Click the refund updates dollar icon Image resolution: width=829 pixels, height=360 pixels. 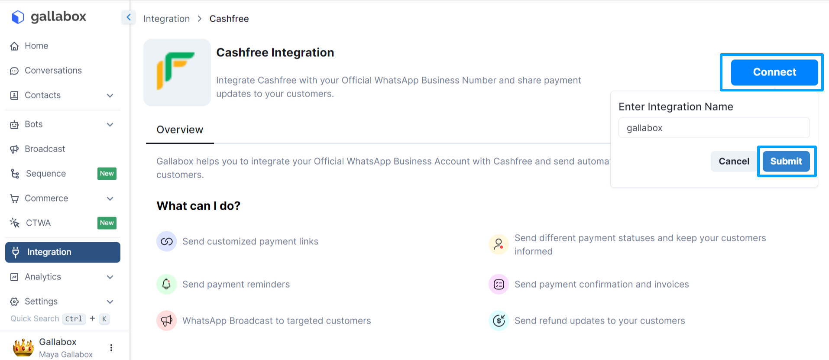[x=499, y=321]
